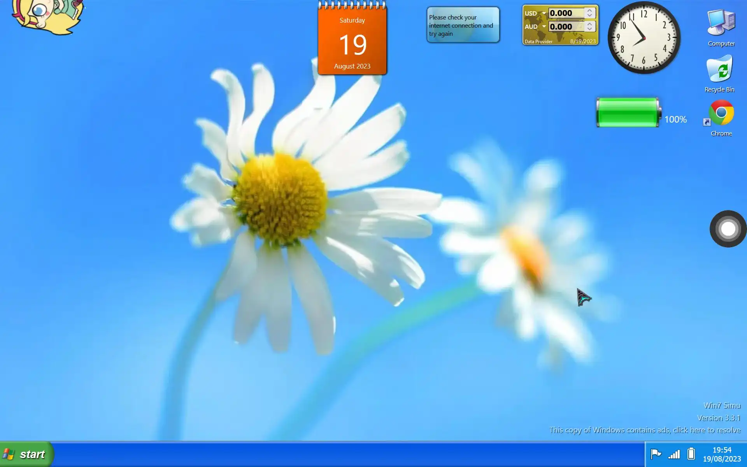The width and height of the screenshot is (747, 467).
Task: Open the start menu
Action: click(x=26, y=454)
